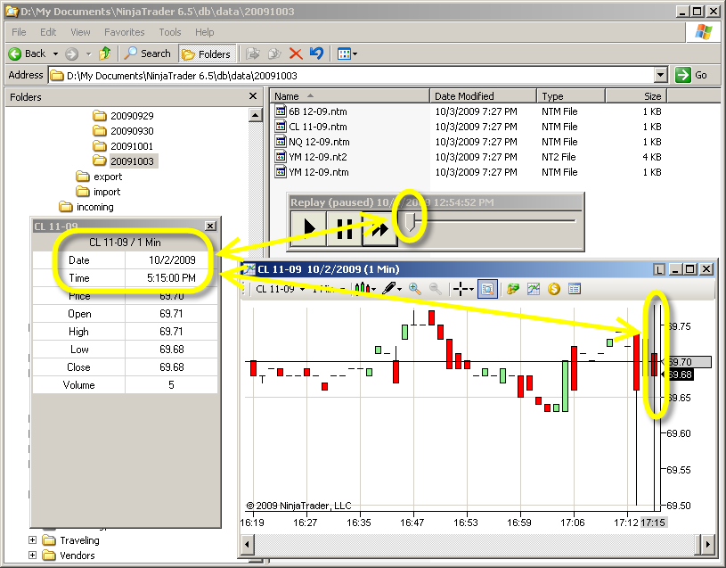Select the import folder
The height and width of the screenshot is (568, 726).
pos(107,192)
